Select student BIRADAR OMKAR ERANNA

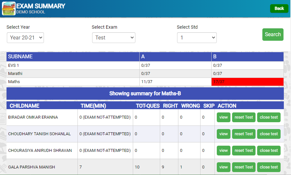(x=33, y=117)
